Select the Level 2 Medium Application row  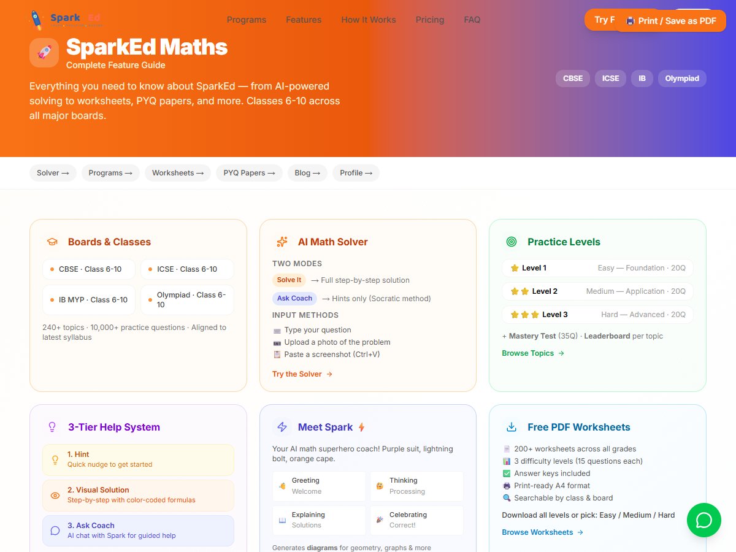tap(597, 291)
